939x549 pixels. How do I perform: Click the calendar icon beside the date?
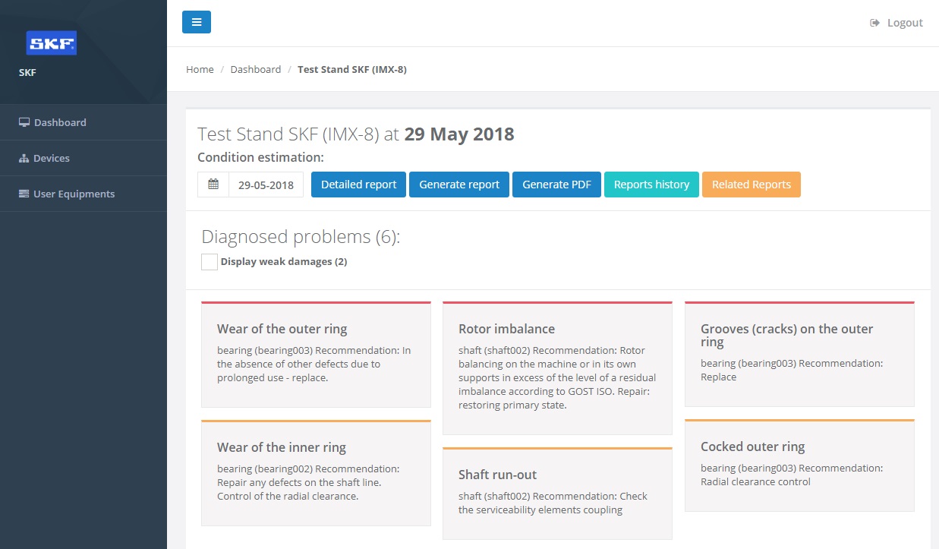point(213,185)
